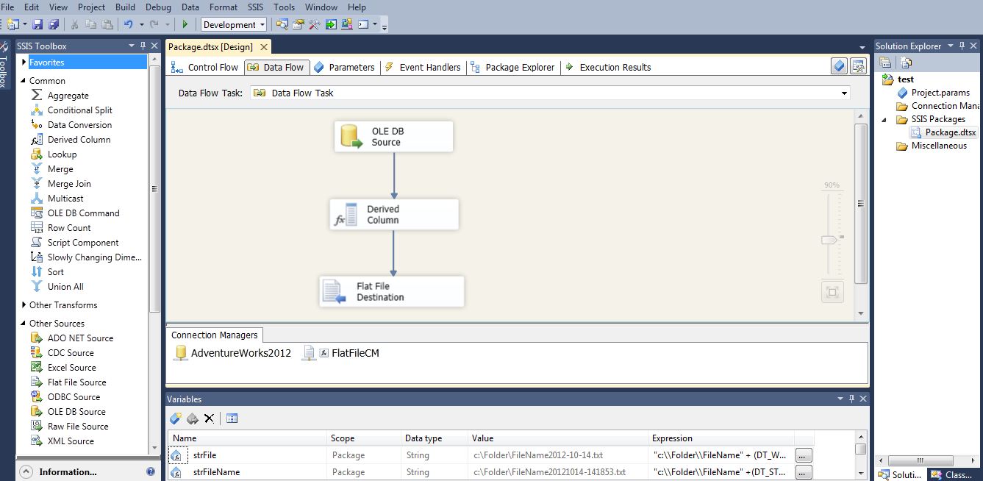Screen dimensions: 983x481
Task: Collapse the Other Sources group
Action: pyautogui.click(x=24, y=324)
